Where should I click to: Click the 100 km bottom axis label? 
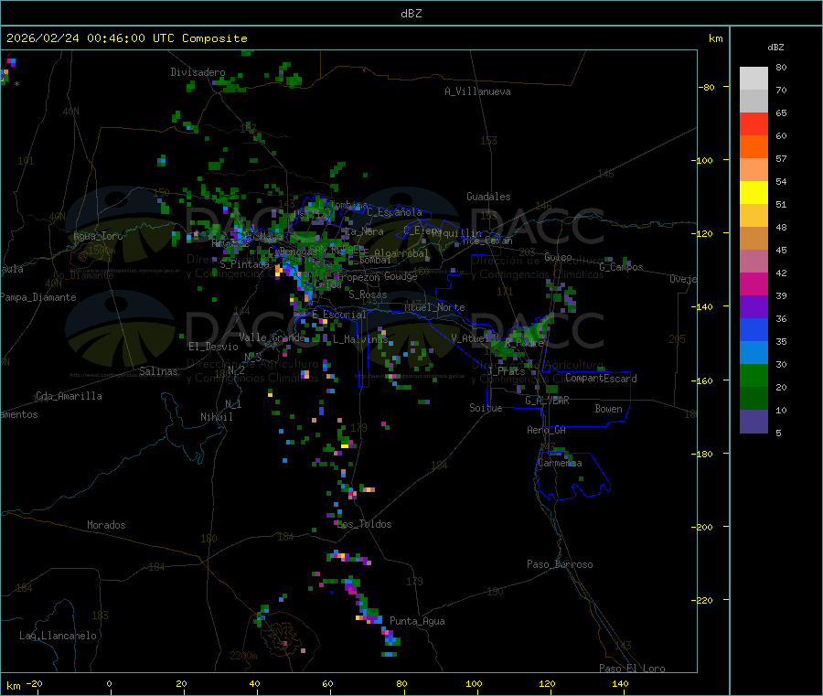(x=474, y=683)
